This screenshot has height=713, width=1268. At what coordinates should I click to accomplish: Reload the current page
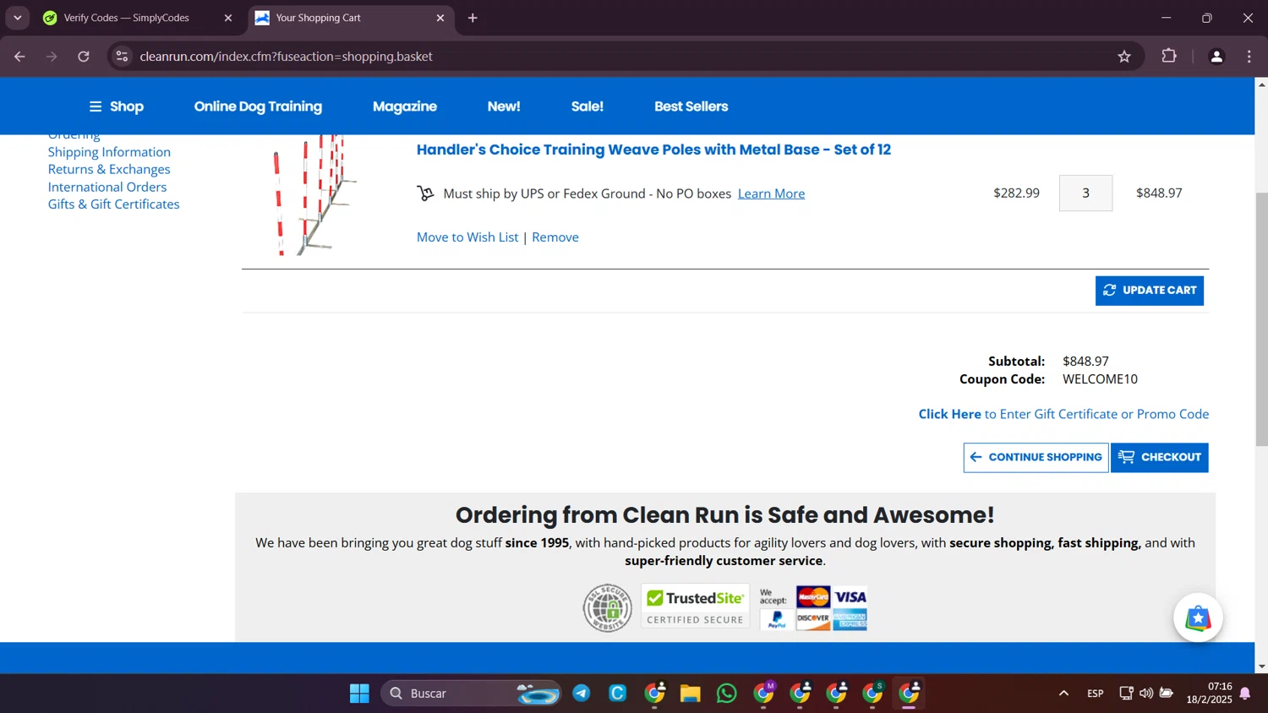click(x=84, y=57)
